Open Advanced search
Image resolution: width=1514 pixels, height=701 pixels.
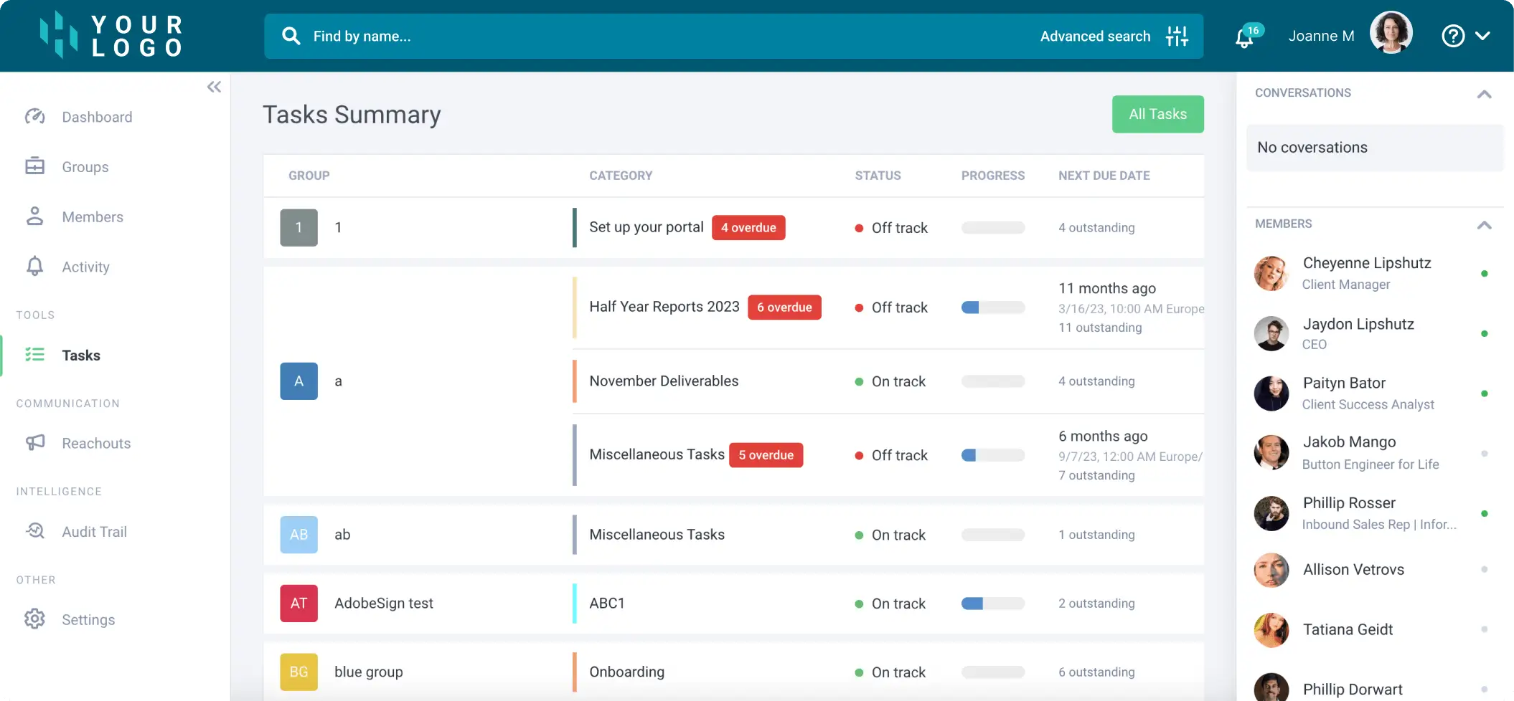1095,36
